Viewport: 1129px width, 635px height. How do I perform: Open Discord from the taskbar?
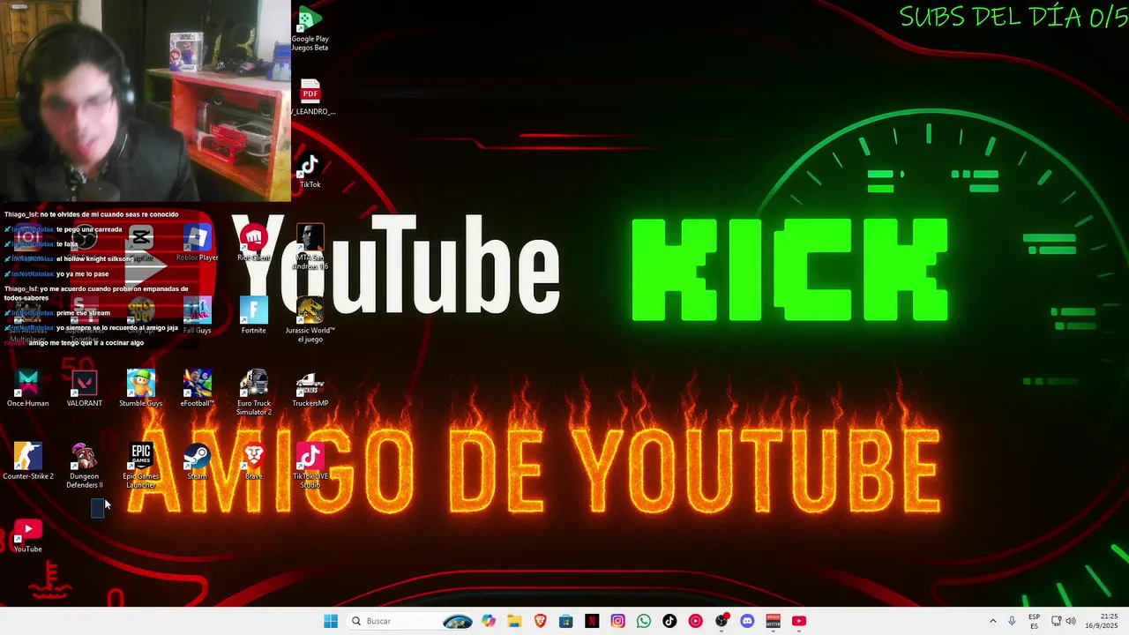747,621
